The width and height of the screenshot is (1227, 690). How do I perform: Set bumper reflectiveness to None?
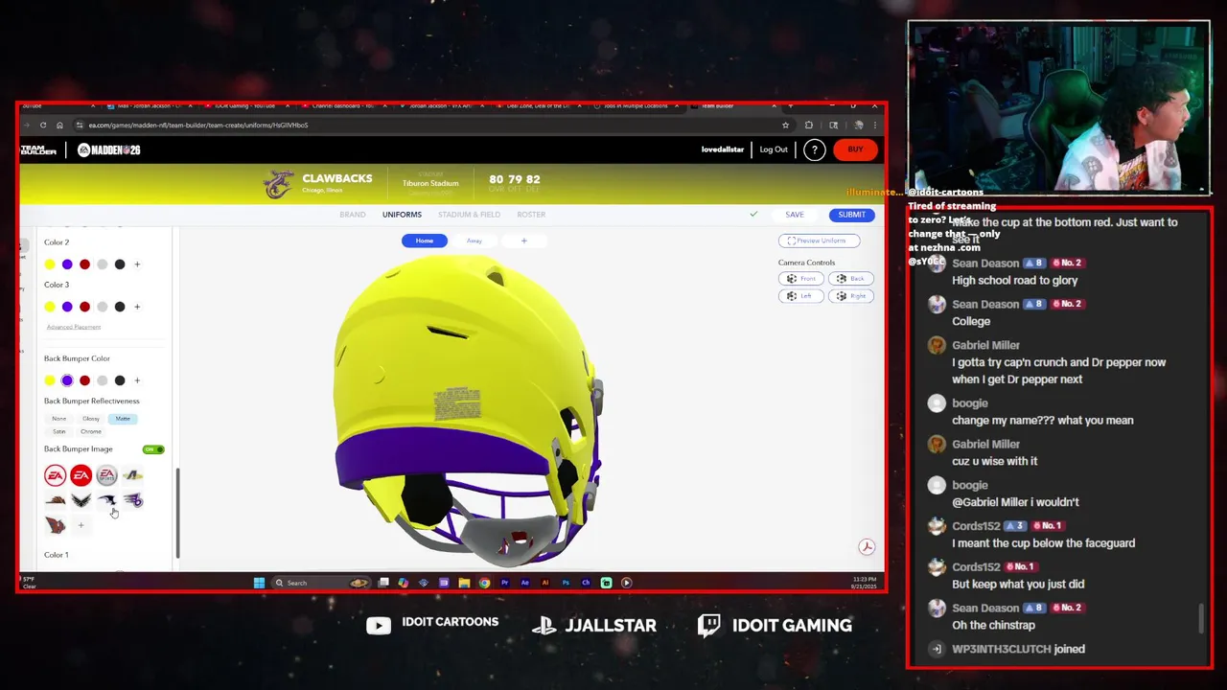coord(59,419)
